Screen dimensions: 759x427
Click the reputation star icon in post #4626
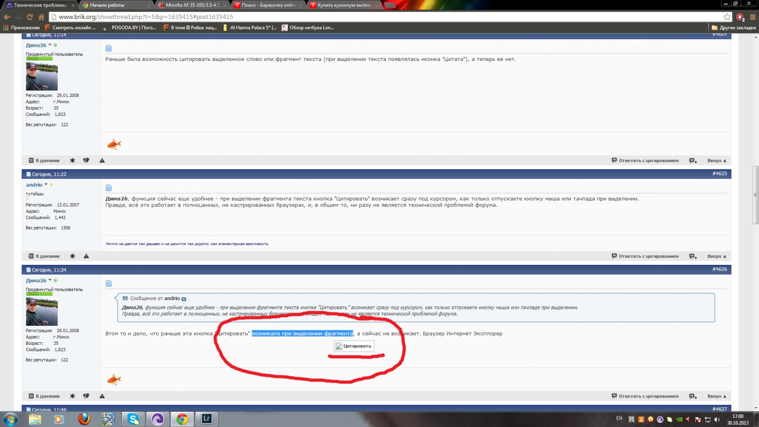(73, 396)
